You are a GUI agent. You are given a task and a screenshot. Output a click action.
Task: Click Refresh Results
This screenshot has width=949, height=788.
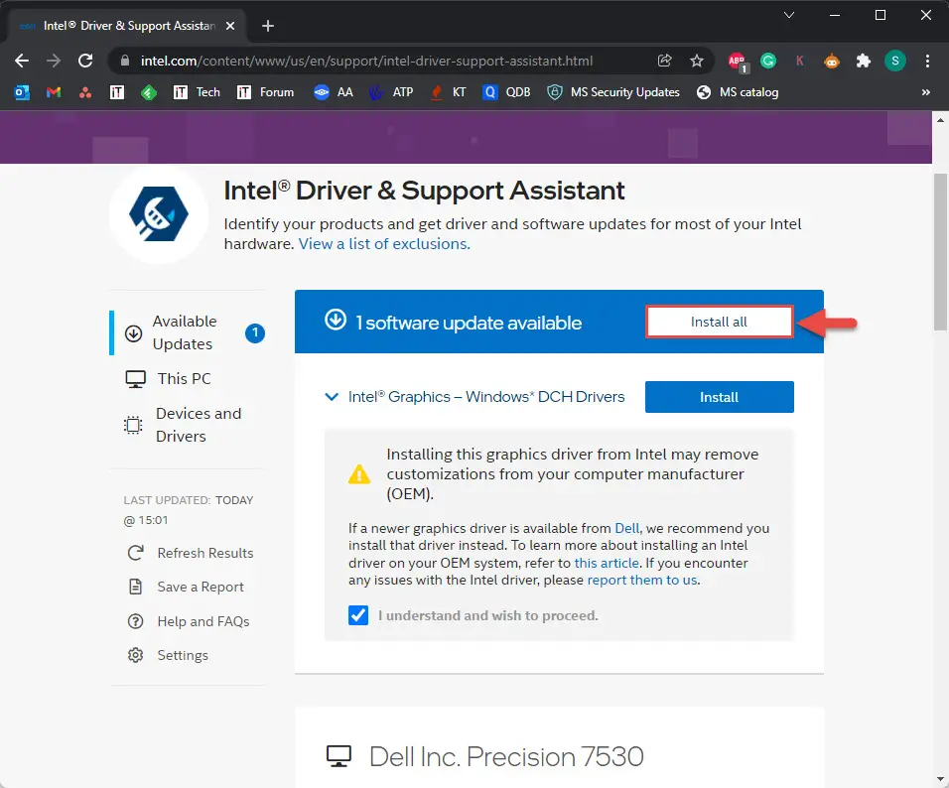pos(190,553)
